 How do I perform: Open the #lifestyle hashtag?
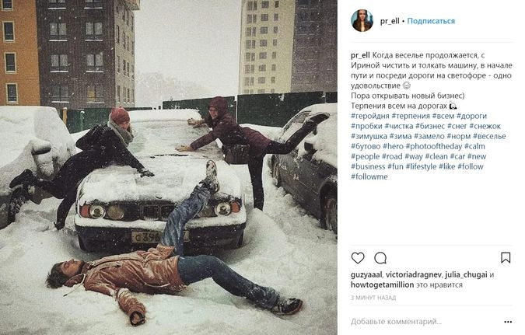click(422, 166)
